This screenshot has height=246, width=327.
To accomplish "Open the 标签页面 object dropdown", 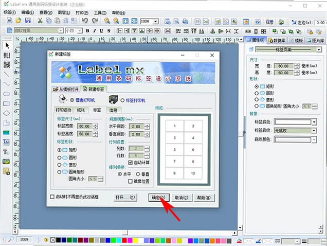I will click(319, 50).
